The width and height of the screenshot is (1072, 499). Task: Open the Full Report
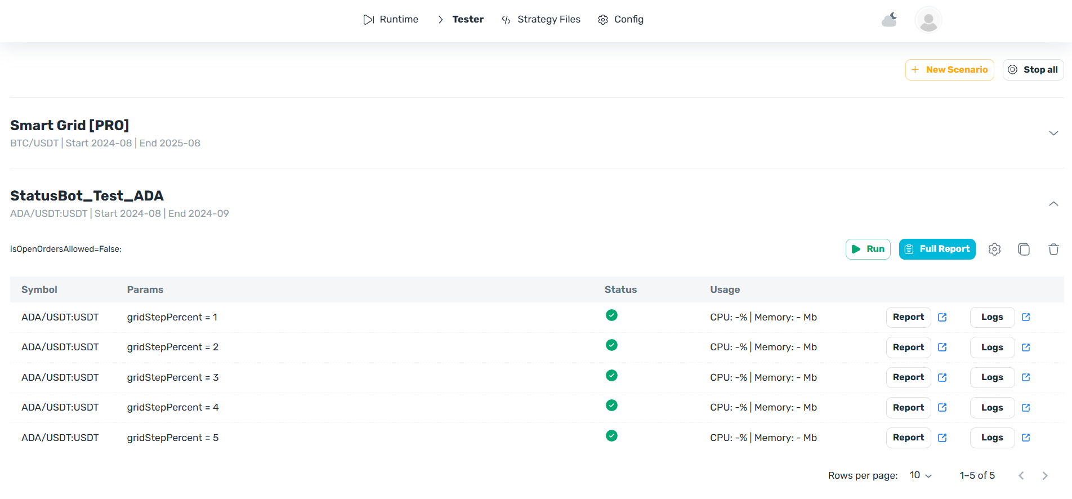coord(937,249)
